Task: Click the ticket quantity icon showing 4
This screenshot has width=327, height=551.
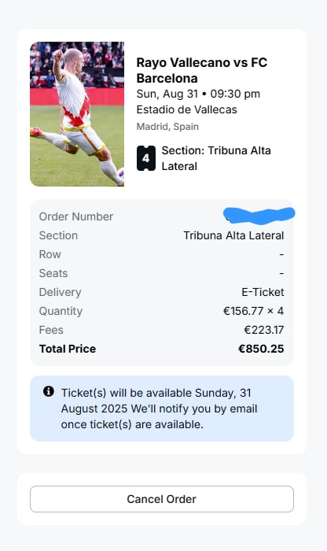Action: point(146,158)
